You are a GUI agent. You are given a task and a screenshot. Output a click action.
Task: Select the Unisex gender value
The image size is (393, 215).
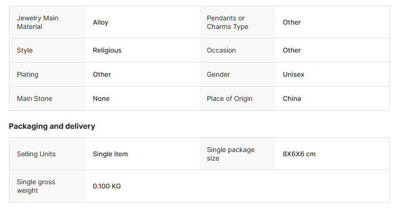pos(293,74)
